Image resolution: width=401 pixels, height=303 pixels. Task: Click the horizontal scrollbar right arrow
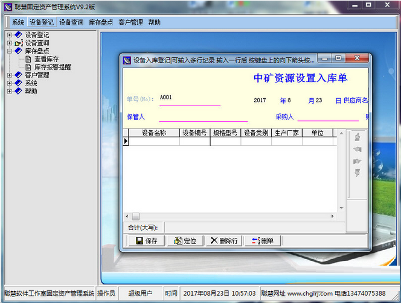pyautogui.click(x=333, y=216)
